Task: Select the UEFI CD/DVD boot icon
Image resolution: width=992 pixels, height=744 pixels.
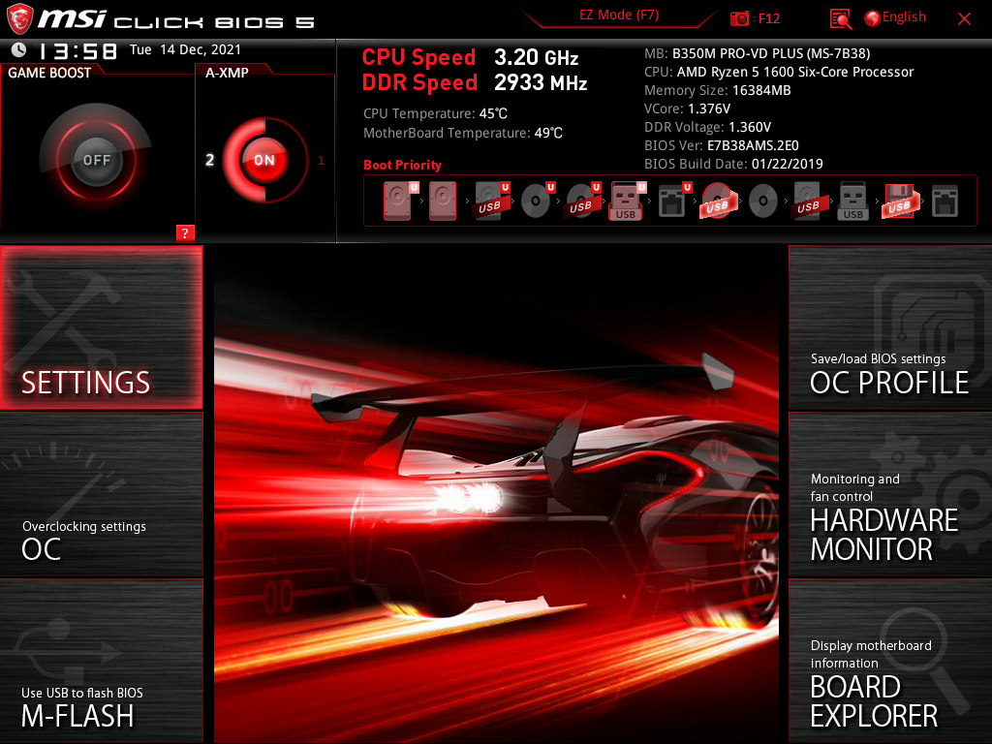Action: (537, 201)
